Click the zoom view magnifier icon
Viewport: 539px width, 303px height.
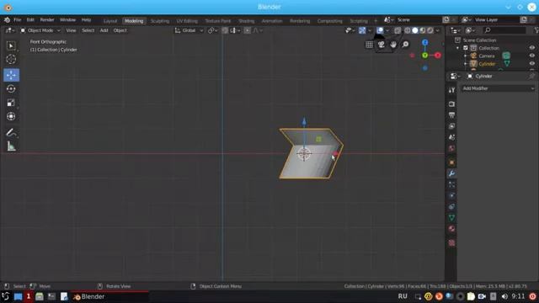click(406, 45)
